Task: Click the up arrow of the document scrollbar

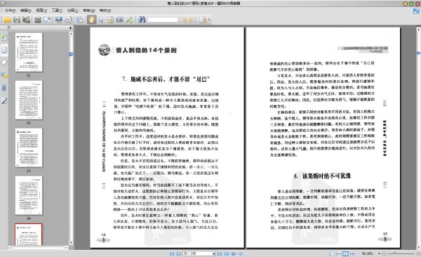Action: tap(418, 29)
